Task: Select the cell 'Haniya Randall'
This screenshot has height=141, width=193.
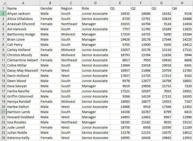Action: point(23,101)
